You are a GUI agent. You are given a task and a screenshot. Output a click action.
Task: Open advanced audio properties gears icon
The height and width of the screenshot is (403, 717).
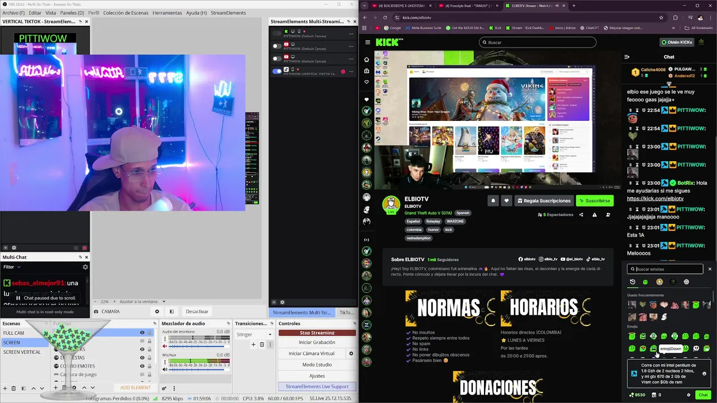click(x=164, y=388)
